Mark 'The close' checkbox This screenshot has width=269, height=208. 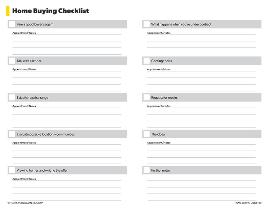pyautogui.click(x=147, y=134)
